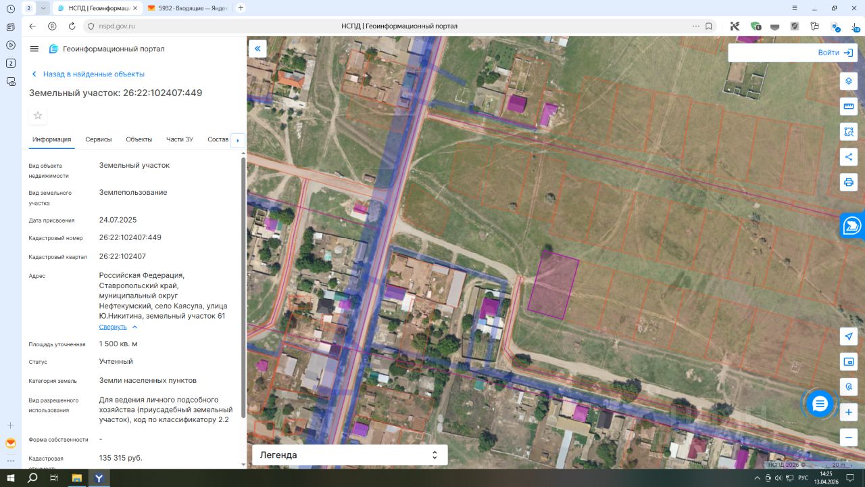The width and height of the screenshot is (865, 487).
Task: Switch to the Части ЗУ tab
Action: (x=180, y=139)
